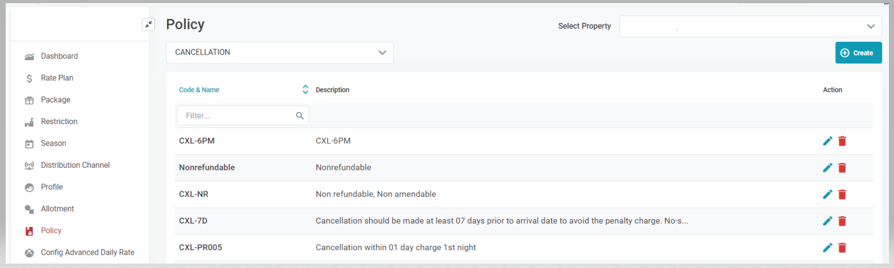The height and width of the screenshot is (268, 894).
Task: Click the edit pencil for CXL-6PM
Action: 827,141
